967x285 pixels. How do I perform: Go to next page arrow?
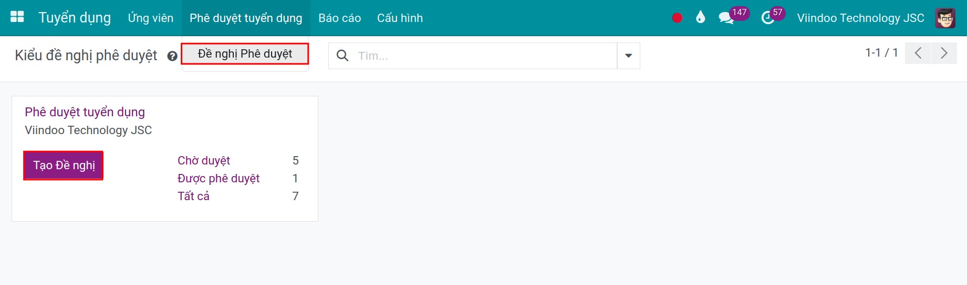pyautogui.click(x=944, y=53)
